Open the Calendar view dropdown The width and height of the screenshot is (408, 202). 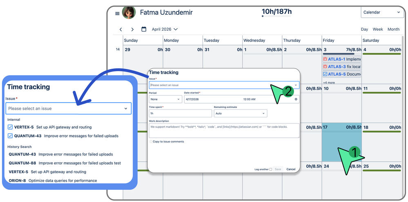coord(382,12)
